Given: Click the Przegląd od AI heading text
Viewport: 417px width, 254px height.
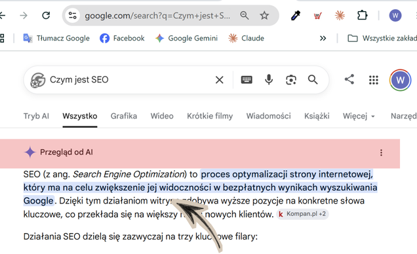Looking at the screenshot, I should point(66,153).
